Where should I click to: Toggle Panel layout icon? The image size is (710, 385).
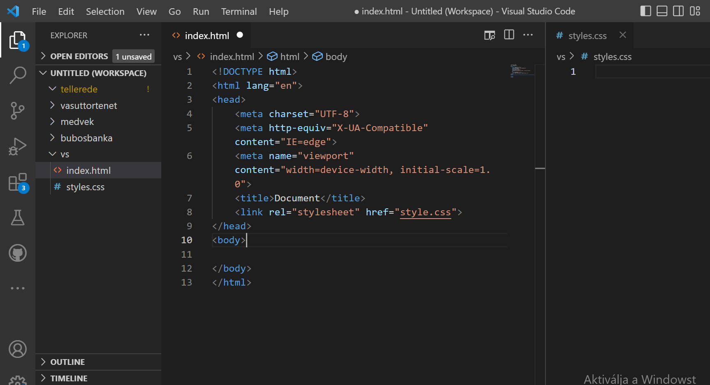pos(662,11)
